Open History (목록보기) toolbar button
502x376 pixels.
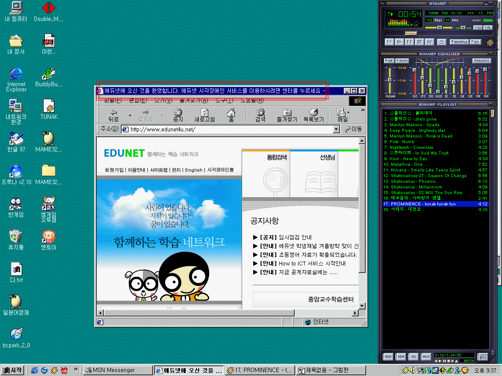tap(313, 115)
